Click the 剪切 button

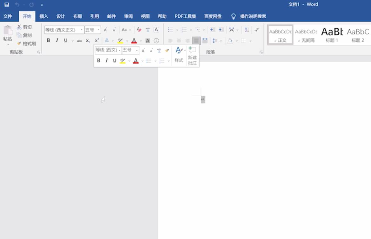24,27
